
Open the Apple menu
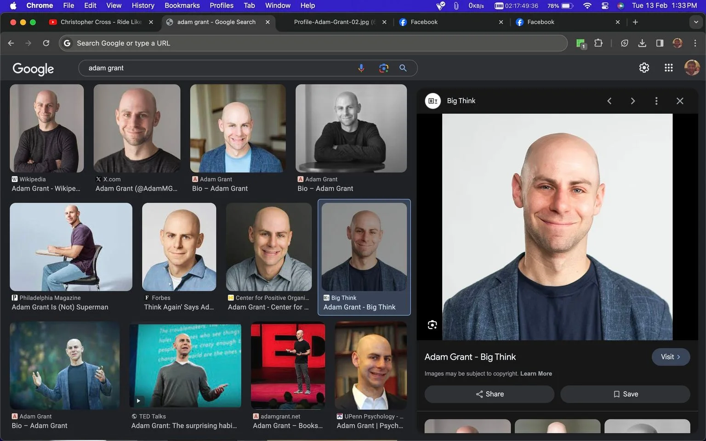click(13, 6)
